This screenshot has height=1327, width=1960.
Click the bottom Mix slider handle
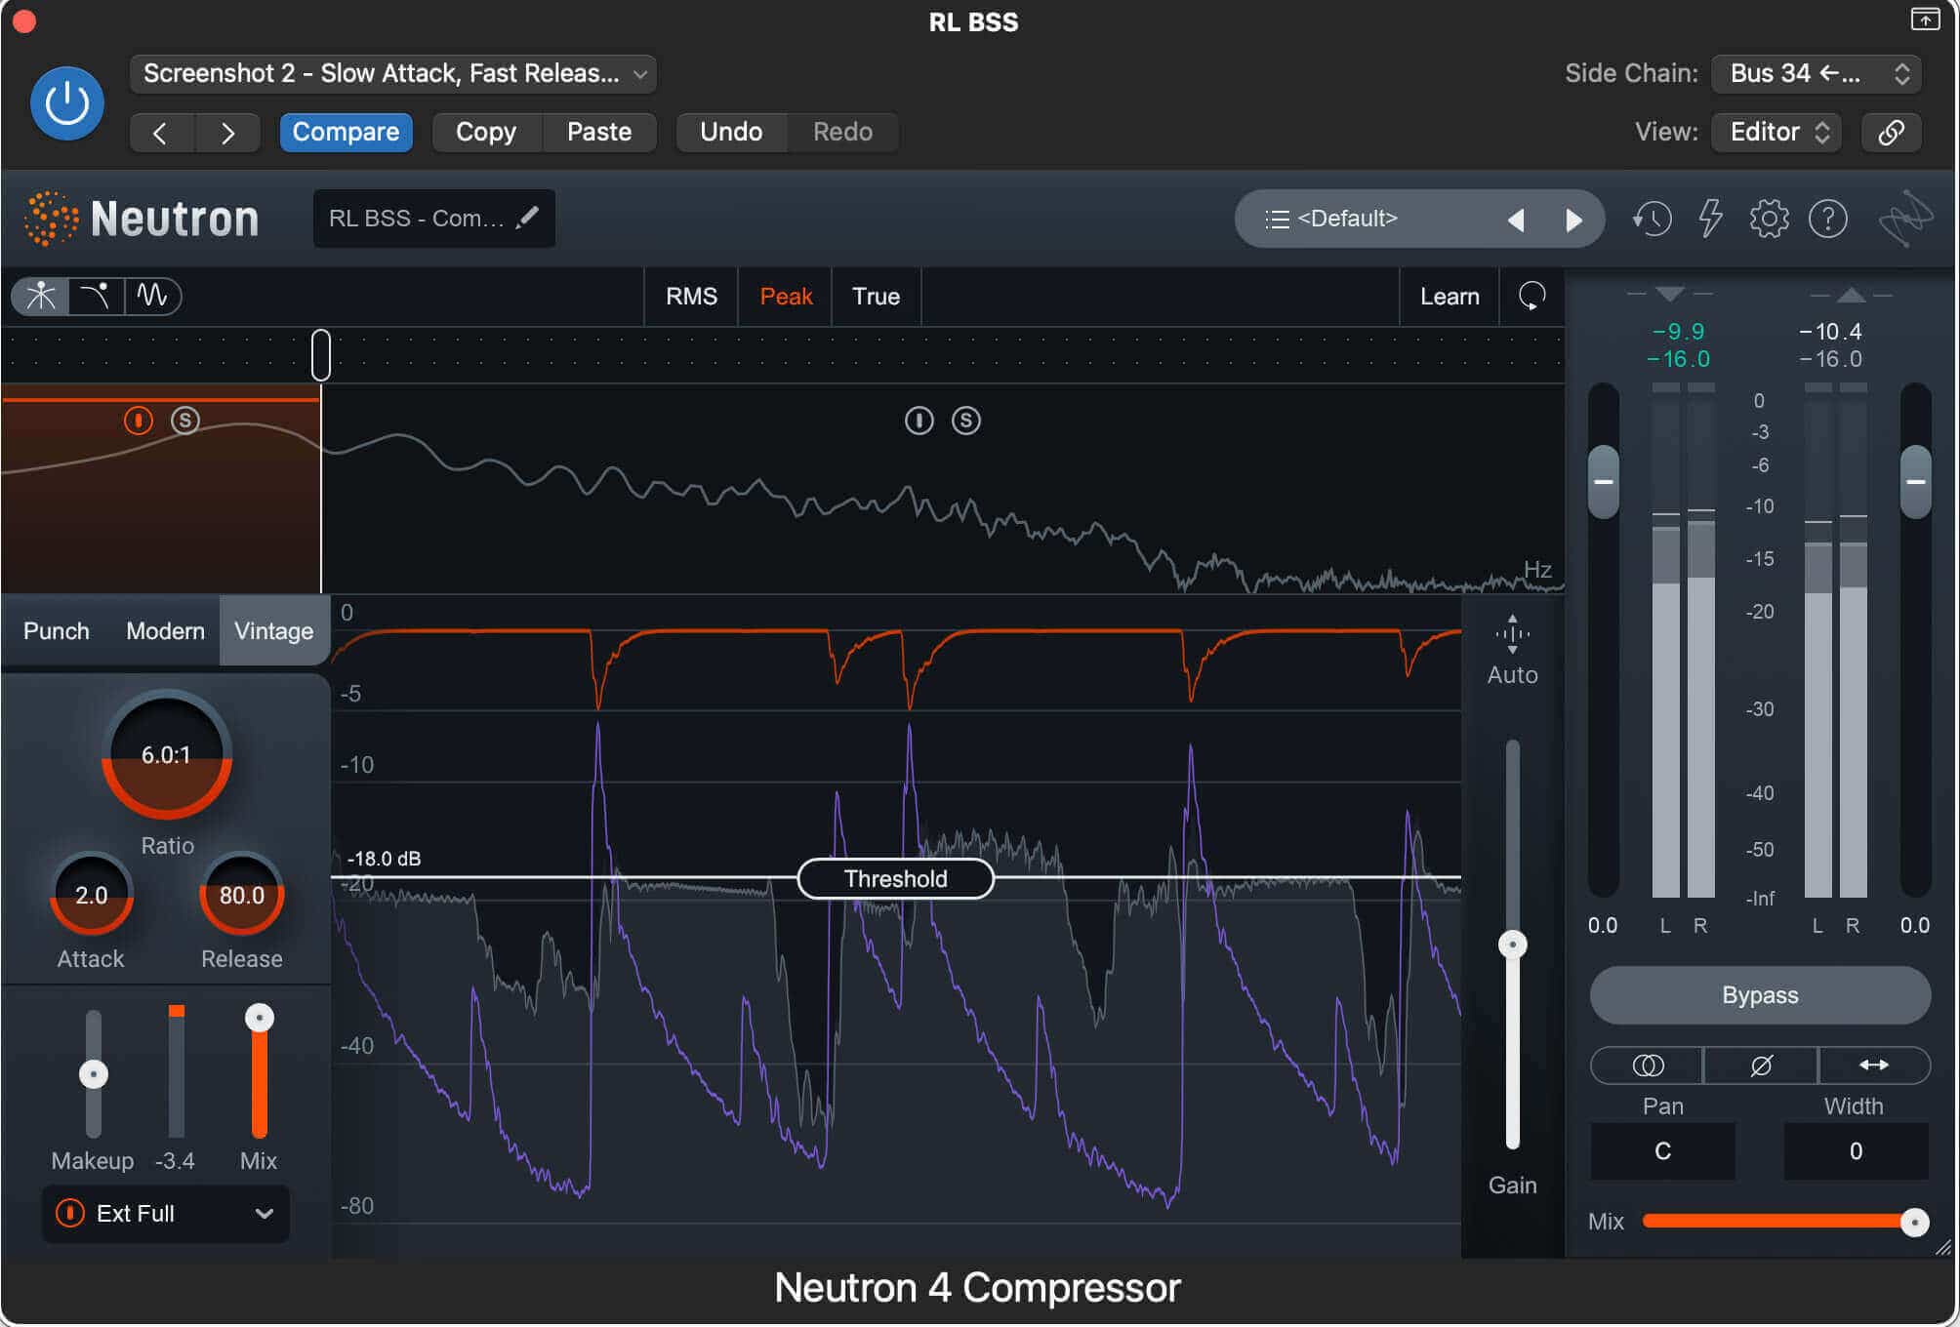coord(1914,1222)
